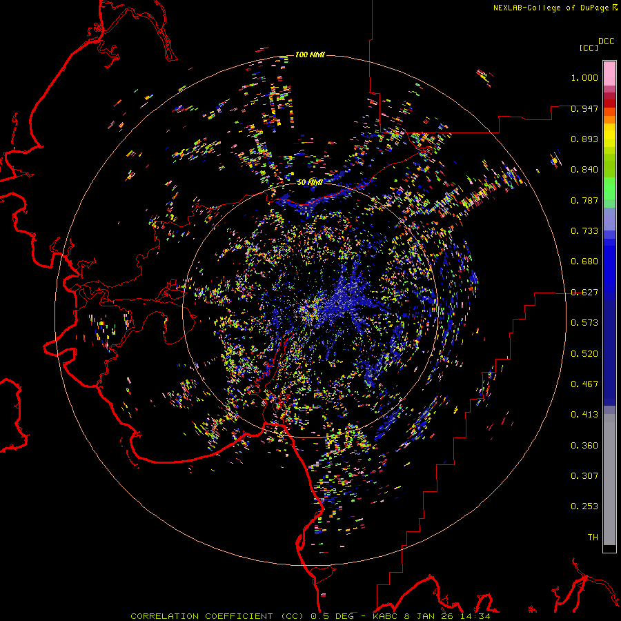Click the 0.307 scale value
This screenshot has width=621, height=621.
point(584,476)
